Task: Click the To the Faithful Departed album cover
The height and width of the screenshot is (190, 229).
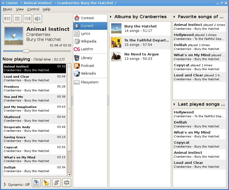Action: (116, 42)
